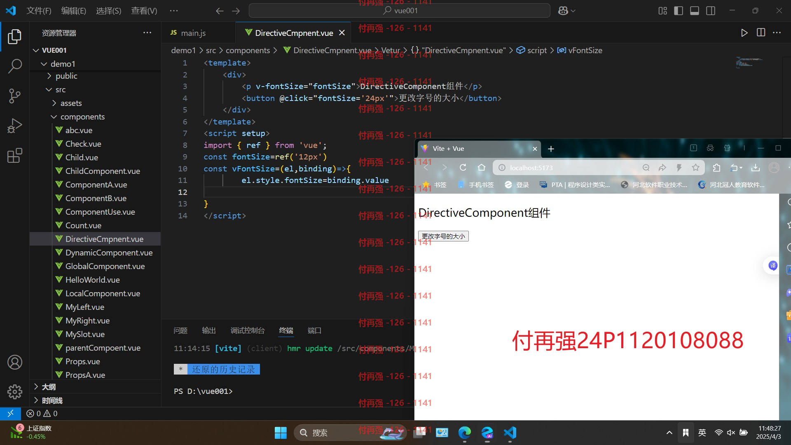Open the Customize Layout icon

click(662, 11)
